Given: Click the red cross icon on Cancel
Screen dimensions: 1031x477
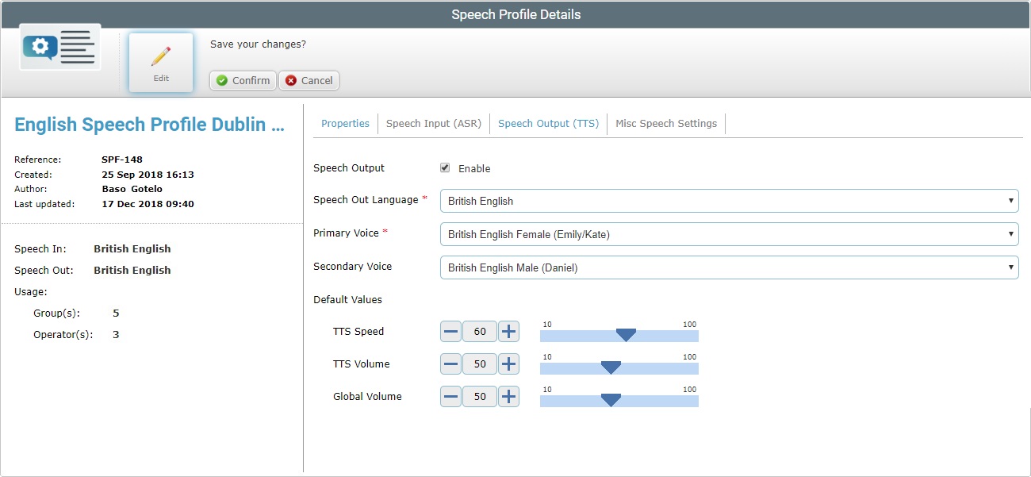Looking at the screenshot, I should tap(289, 80).
